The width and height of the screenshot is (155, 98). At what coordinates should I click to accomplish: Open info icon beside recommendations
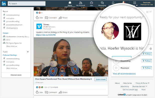point(150,49)
